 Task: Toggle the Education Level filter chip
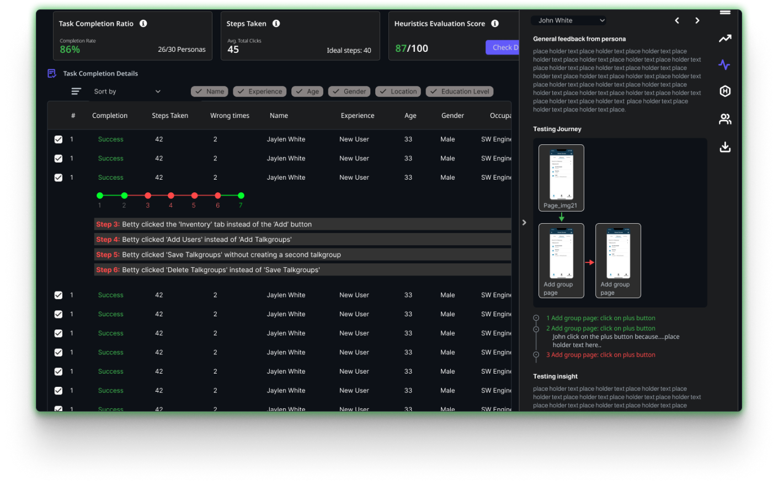pyautogui.click(x=459, y=91)
